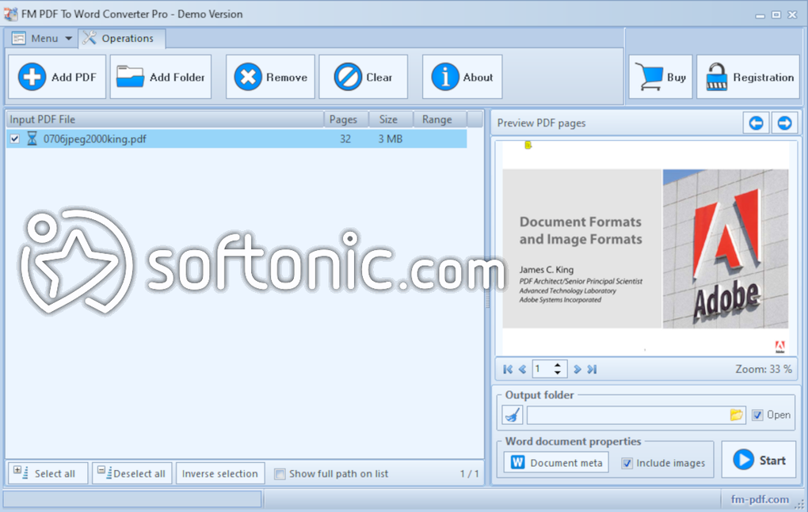This screenshot has width=808, height=512.
Task: Uncheck the 0706jpeg2000king.pdf file checkbox
Action: click(15, 139)
